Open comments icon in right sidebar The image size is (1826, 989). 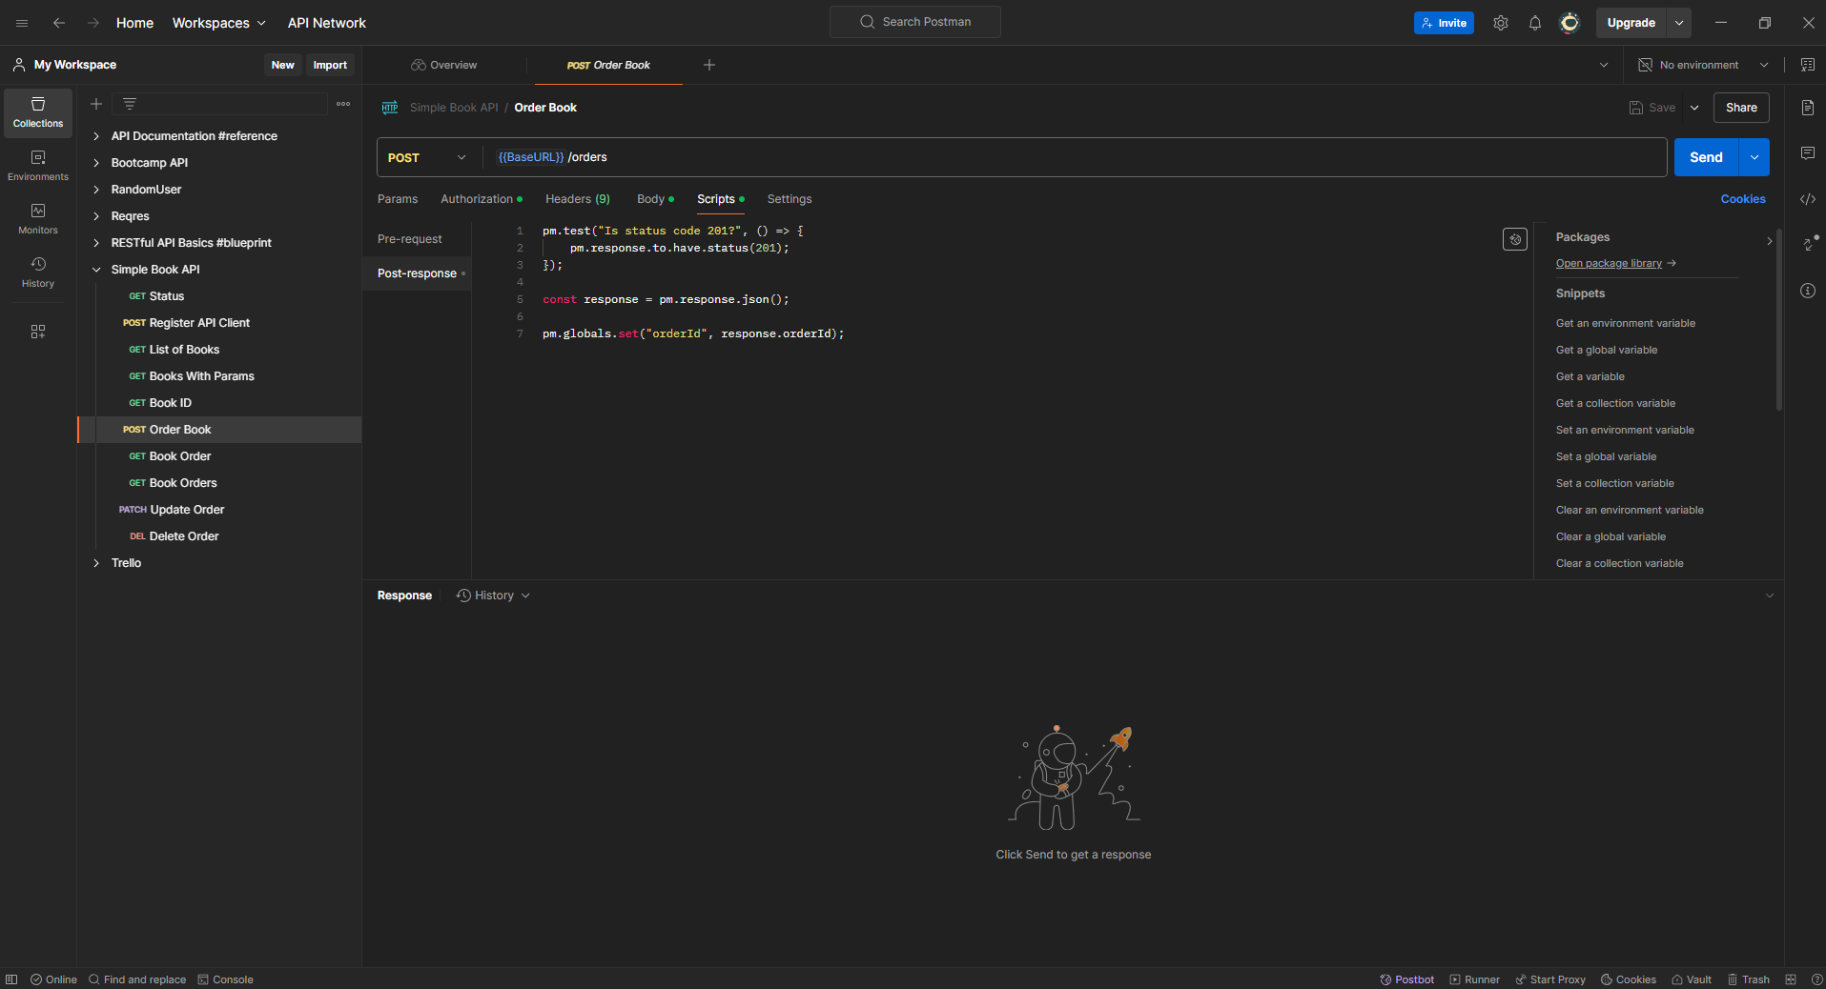1808,153
